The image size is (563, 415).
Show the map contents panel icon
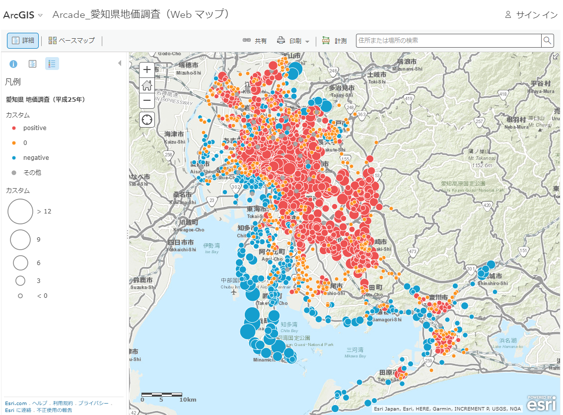32,64
